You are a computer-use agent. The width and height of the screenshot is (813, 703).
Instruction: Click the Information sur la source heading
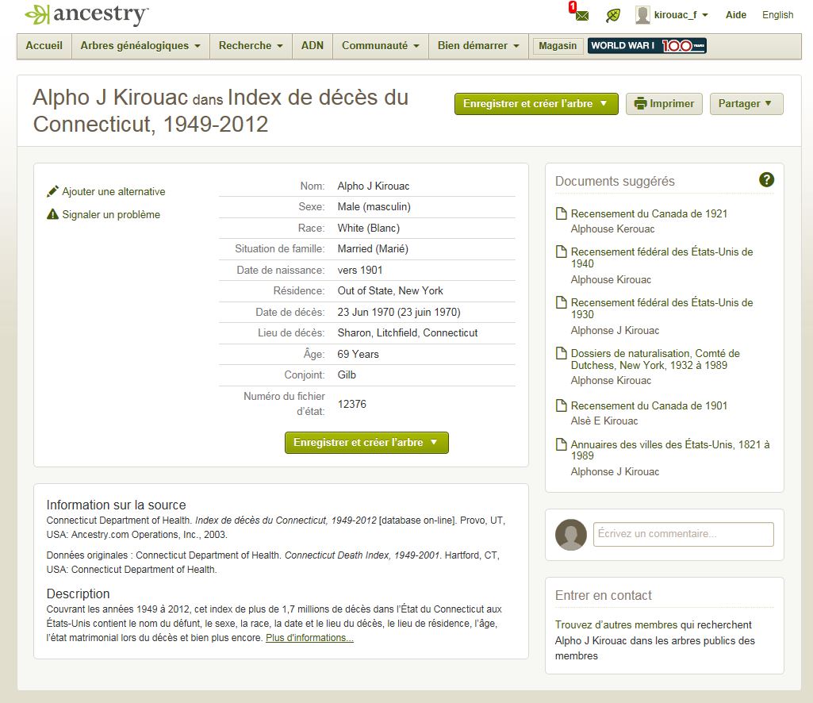tap(116, 505)
